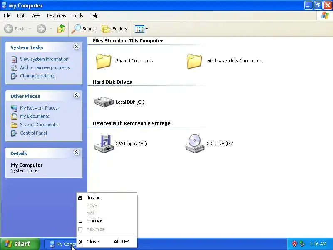
Task: Click the View system information icon
Action: pos(14,60)
